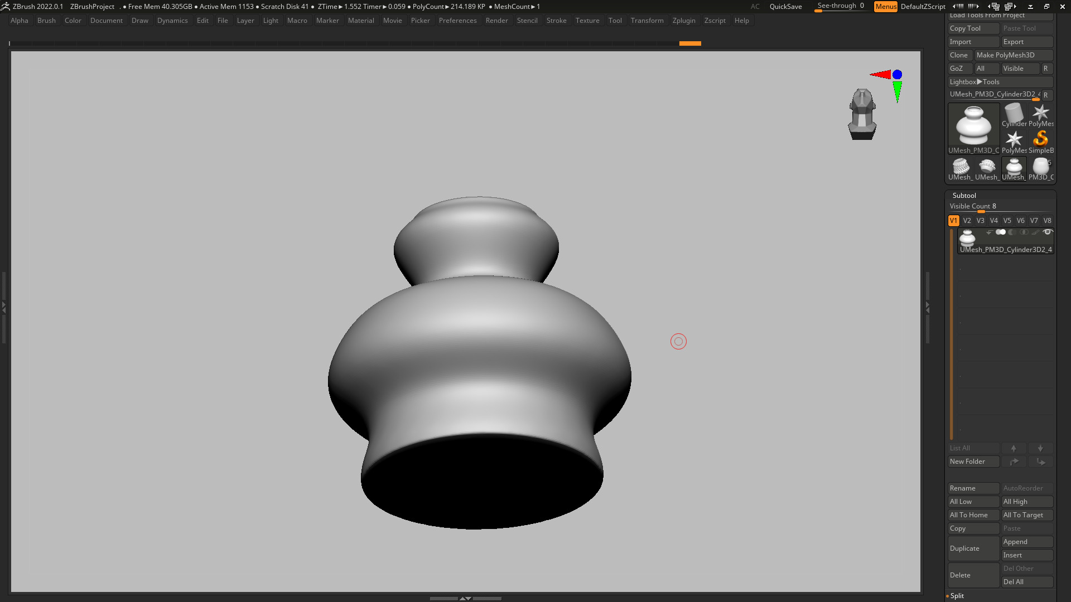
Task: Open the Transform menu
Action: point(647,21)
